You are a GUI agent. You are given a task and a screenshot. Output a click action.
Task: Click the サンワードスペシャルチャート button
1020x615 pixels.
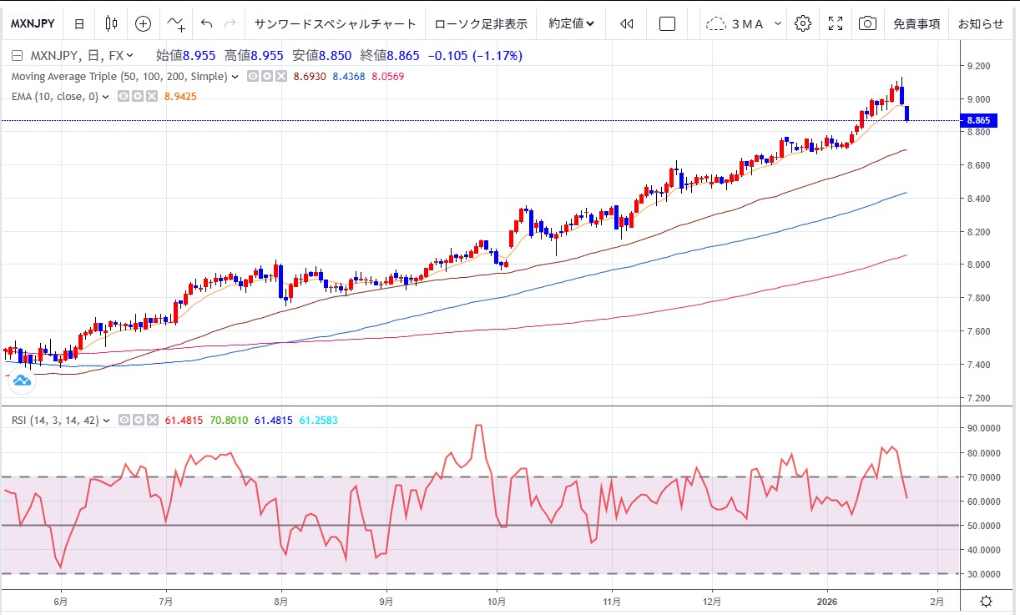click(x=336, y=23)
